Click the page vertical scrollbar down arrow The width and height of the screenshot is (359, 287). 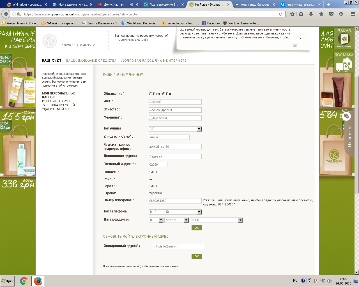click(357, 272)
